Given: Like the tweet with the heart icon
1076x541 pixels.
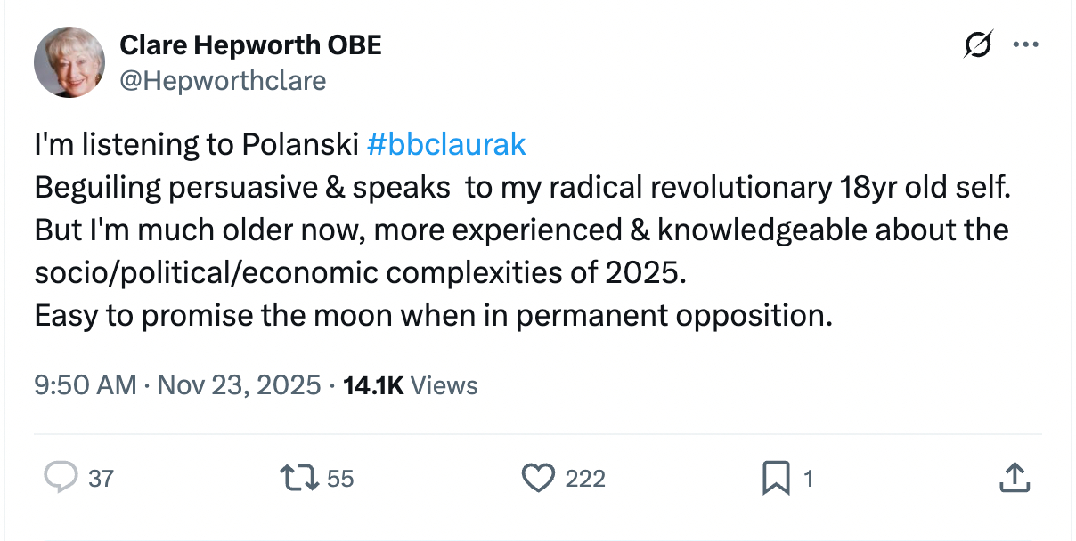Looking at the screenshot, I should [x=537, y=478].
